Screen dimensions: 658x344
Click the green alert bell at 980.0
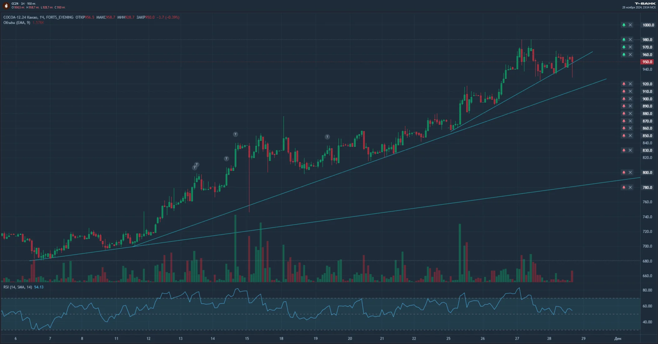click(x=624, y=40)
